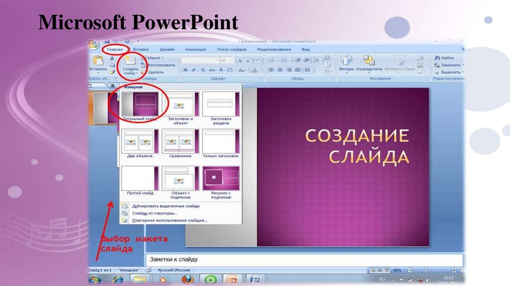Screen dimensions: 510x286
Task: Click the Cut scissors icon
Action: point(112,58)
